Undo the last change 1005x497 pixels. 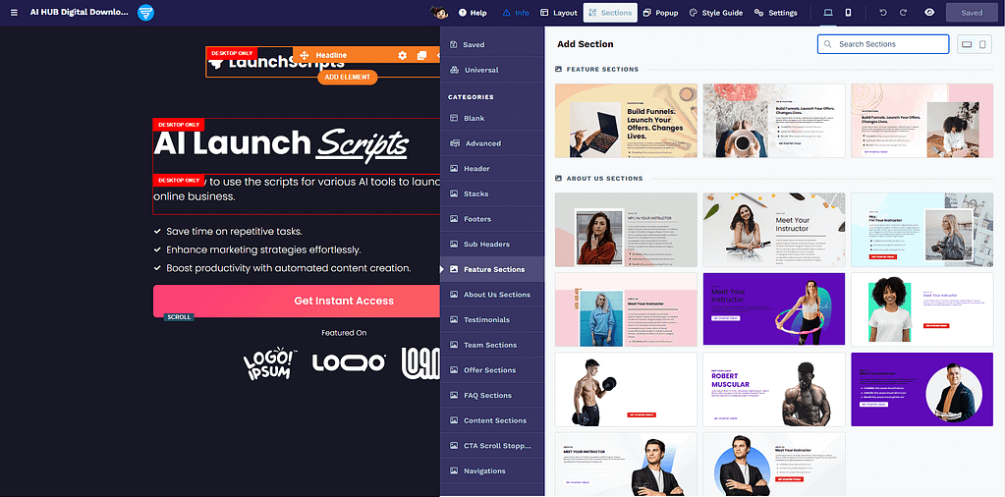click(x=883, y=13)
